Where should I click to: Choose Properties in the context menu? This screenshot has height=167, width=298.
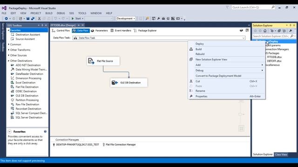coord(227,96)
